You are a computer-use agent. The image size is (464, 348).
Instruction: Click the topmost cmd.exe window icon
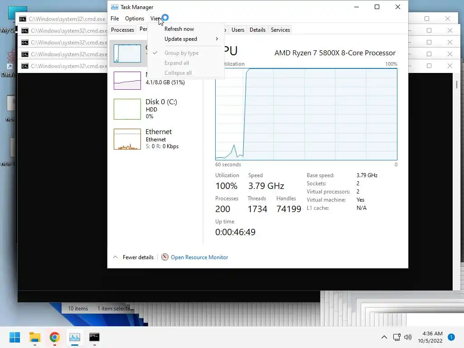point(23,19)
